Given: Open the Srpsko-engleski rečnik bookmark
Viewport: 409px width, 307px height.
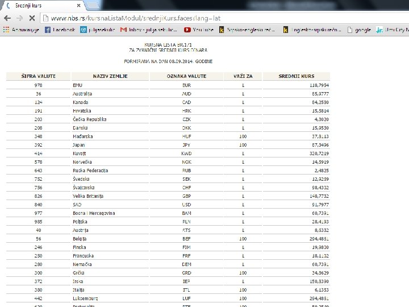Looking at the screenshot, I should [x=247, y=30].
